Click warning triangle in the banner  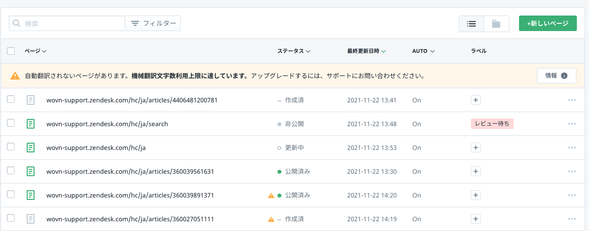click(16, 76)
